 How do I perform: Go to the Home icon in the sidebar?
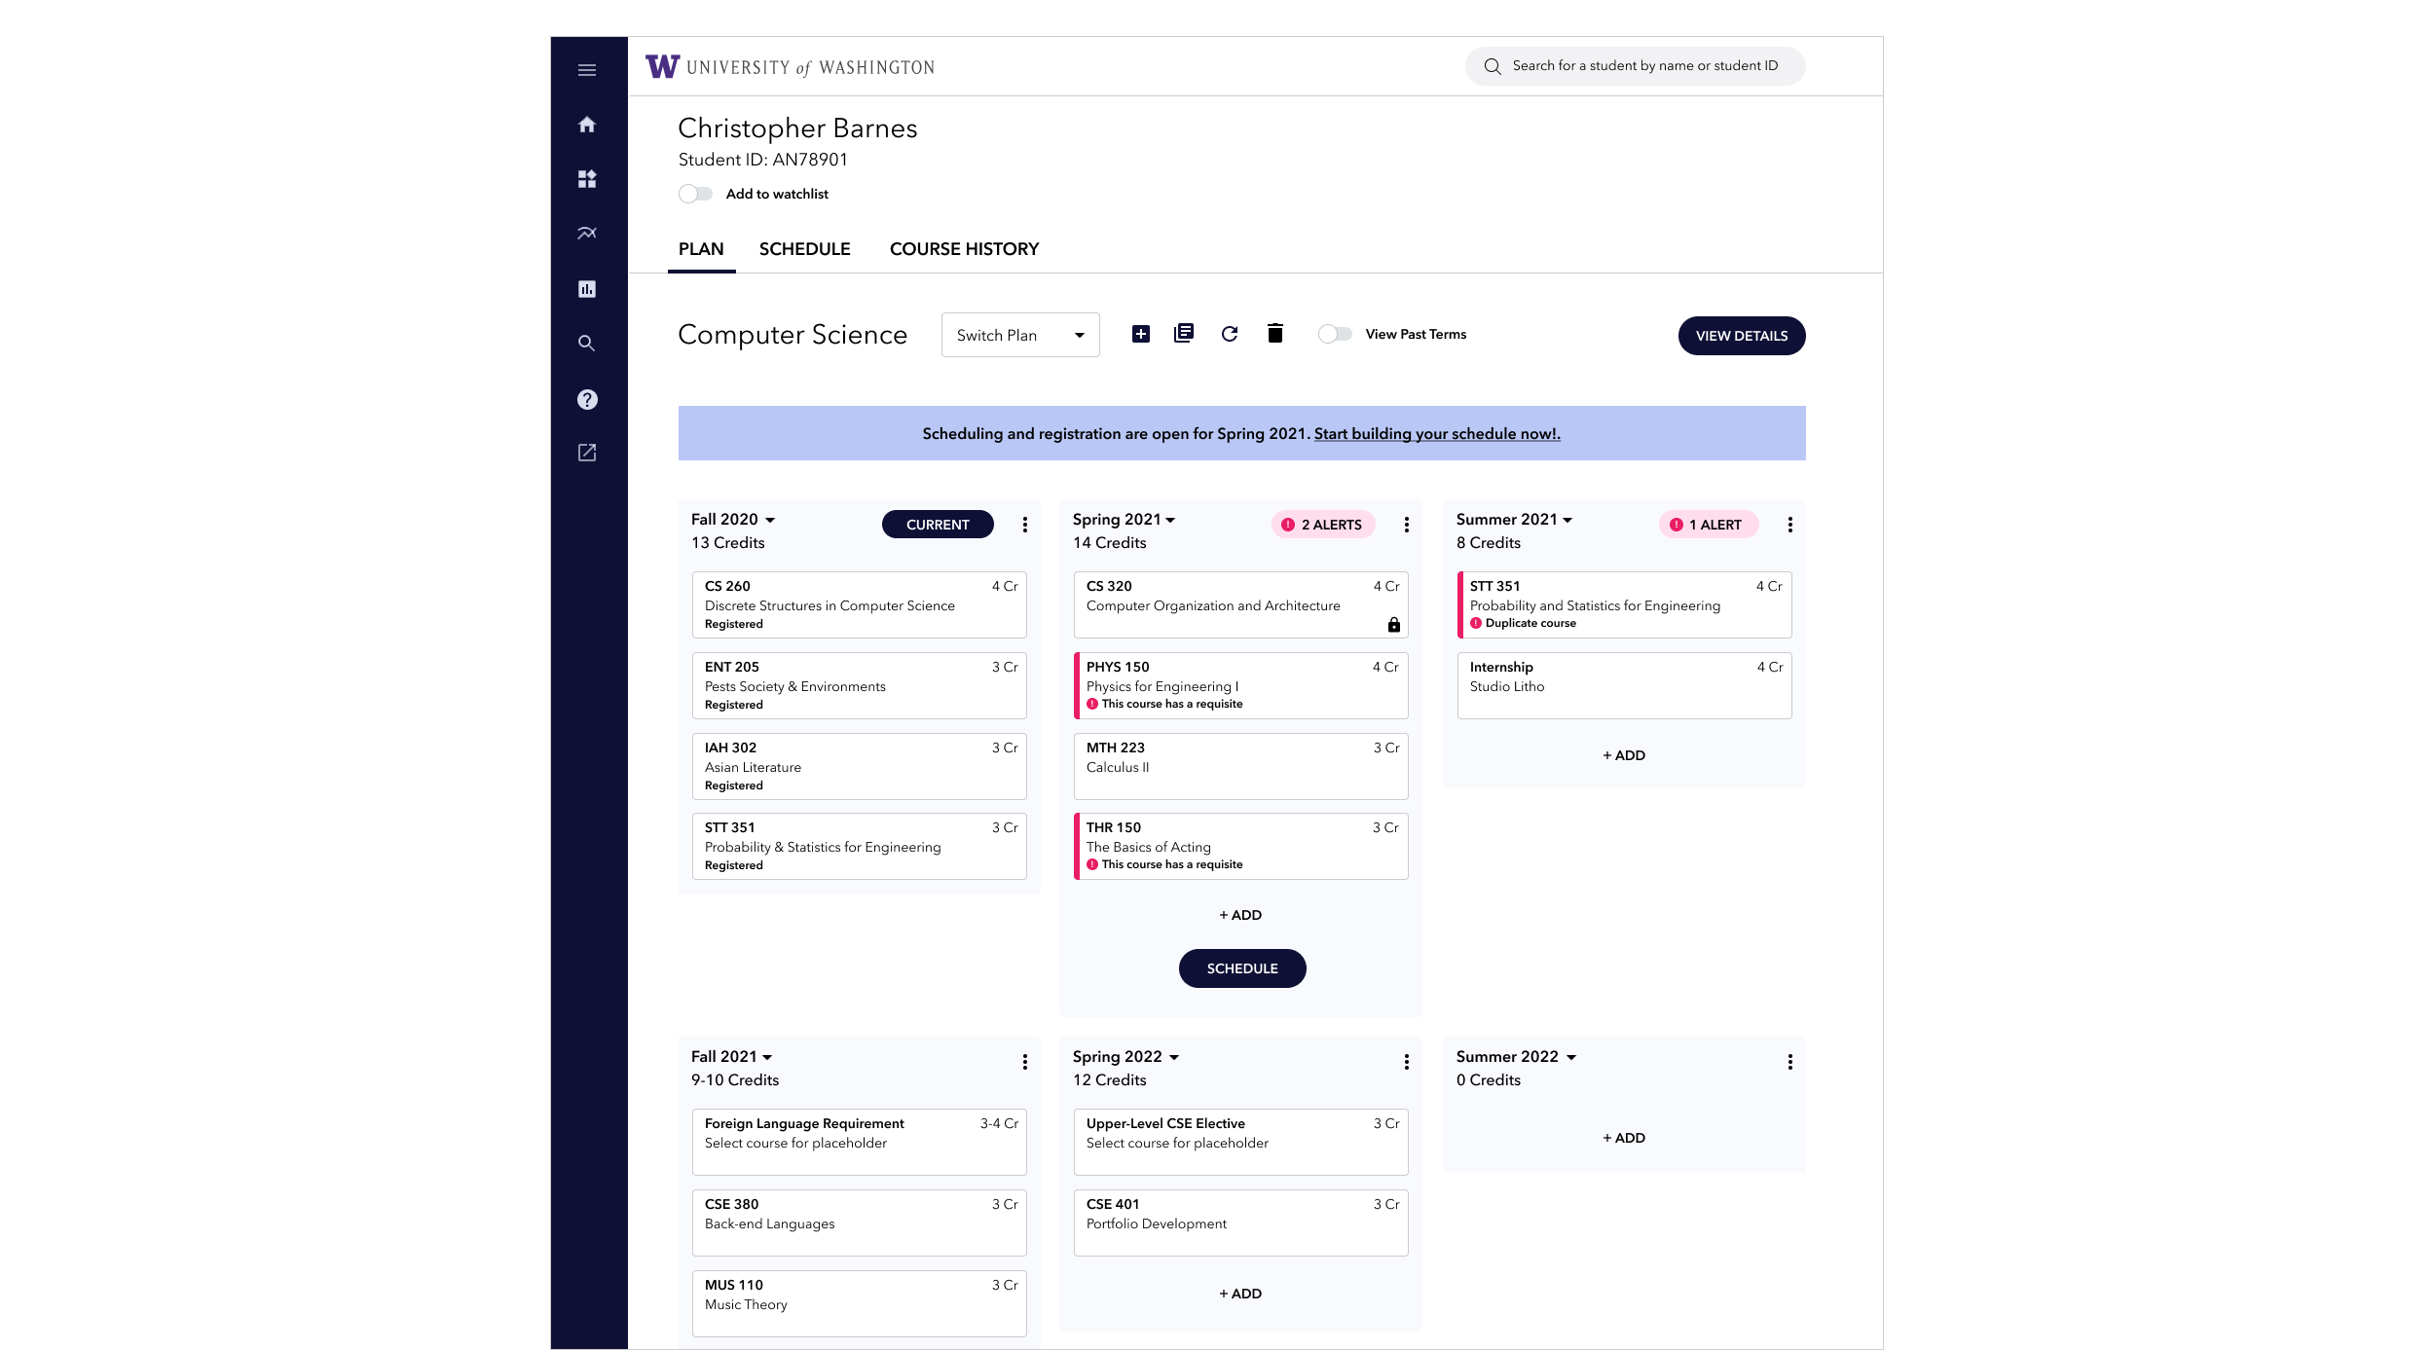(586, 125)
